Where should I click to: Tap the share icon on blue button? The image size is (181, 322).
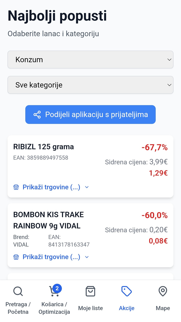37,115
